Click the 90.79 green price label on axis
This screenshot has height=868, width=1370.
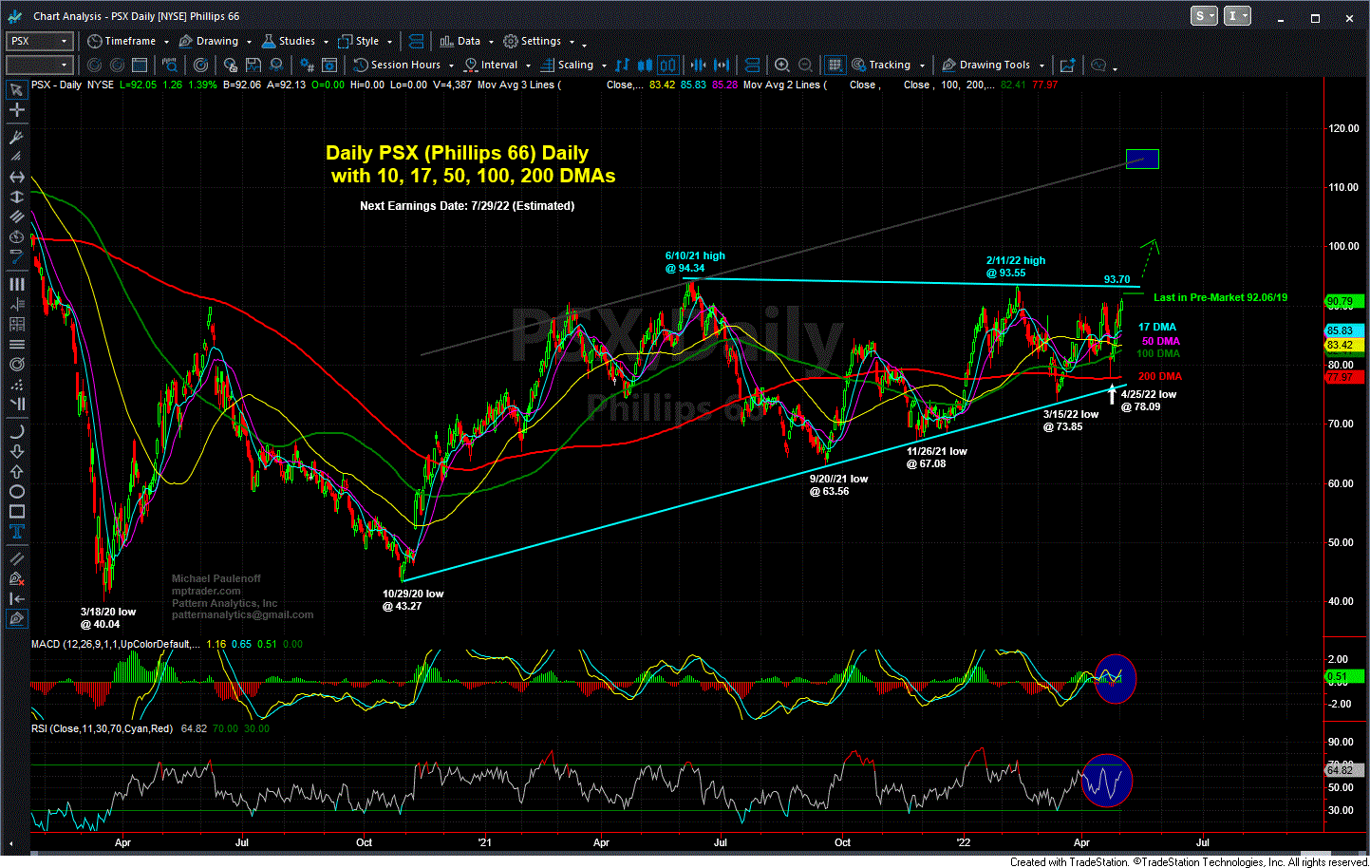click(1343, 302)
